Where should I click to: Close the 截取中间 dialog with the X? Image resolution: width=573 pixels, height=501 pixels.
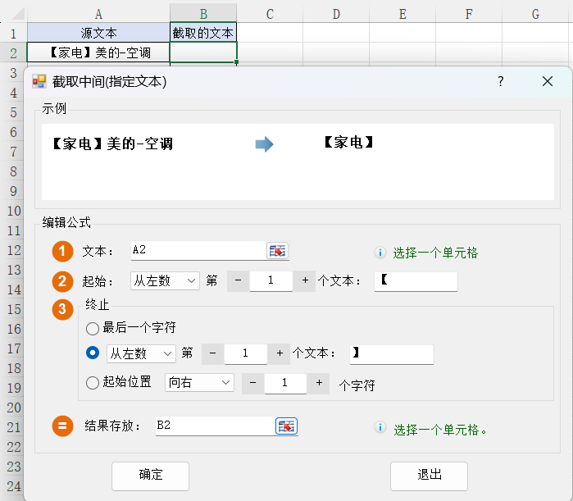point(548,81)
